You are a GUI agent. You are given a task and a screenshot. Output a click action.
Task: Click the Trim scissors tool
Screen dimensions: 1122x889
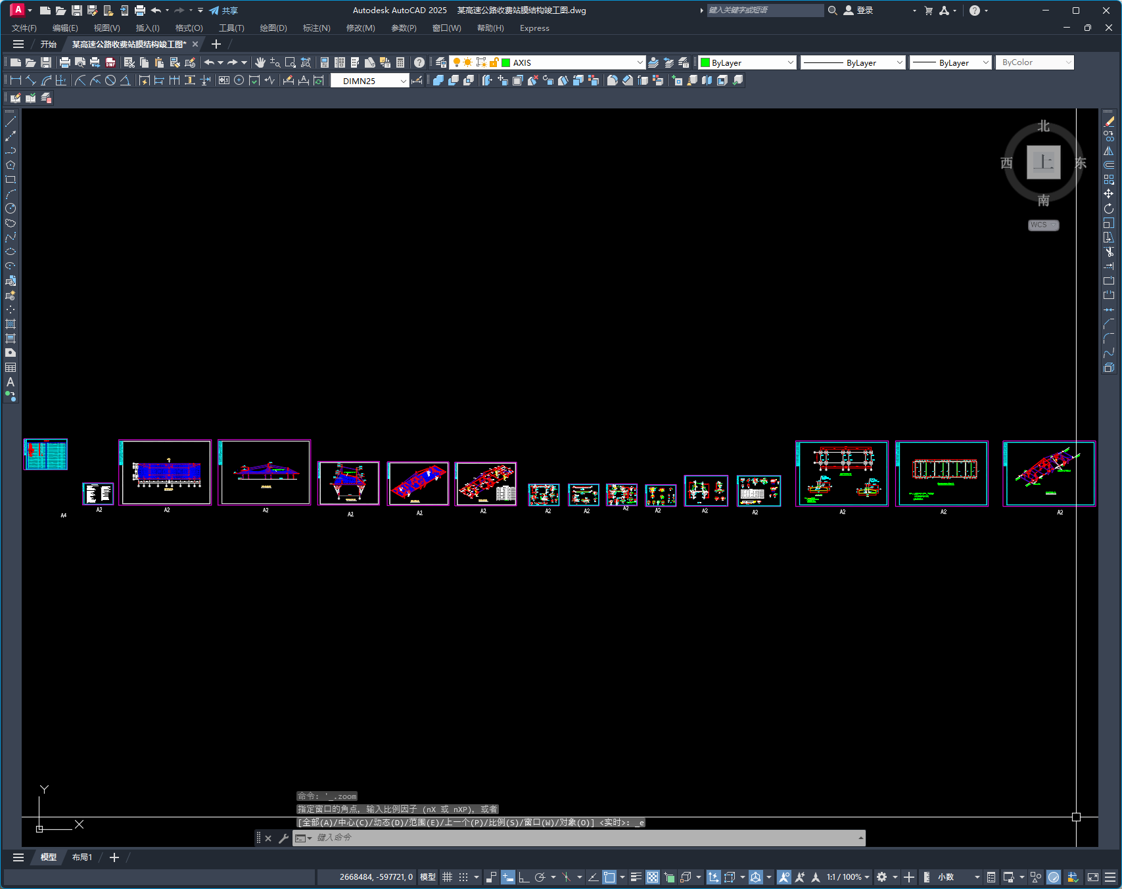click(1109, 252)
